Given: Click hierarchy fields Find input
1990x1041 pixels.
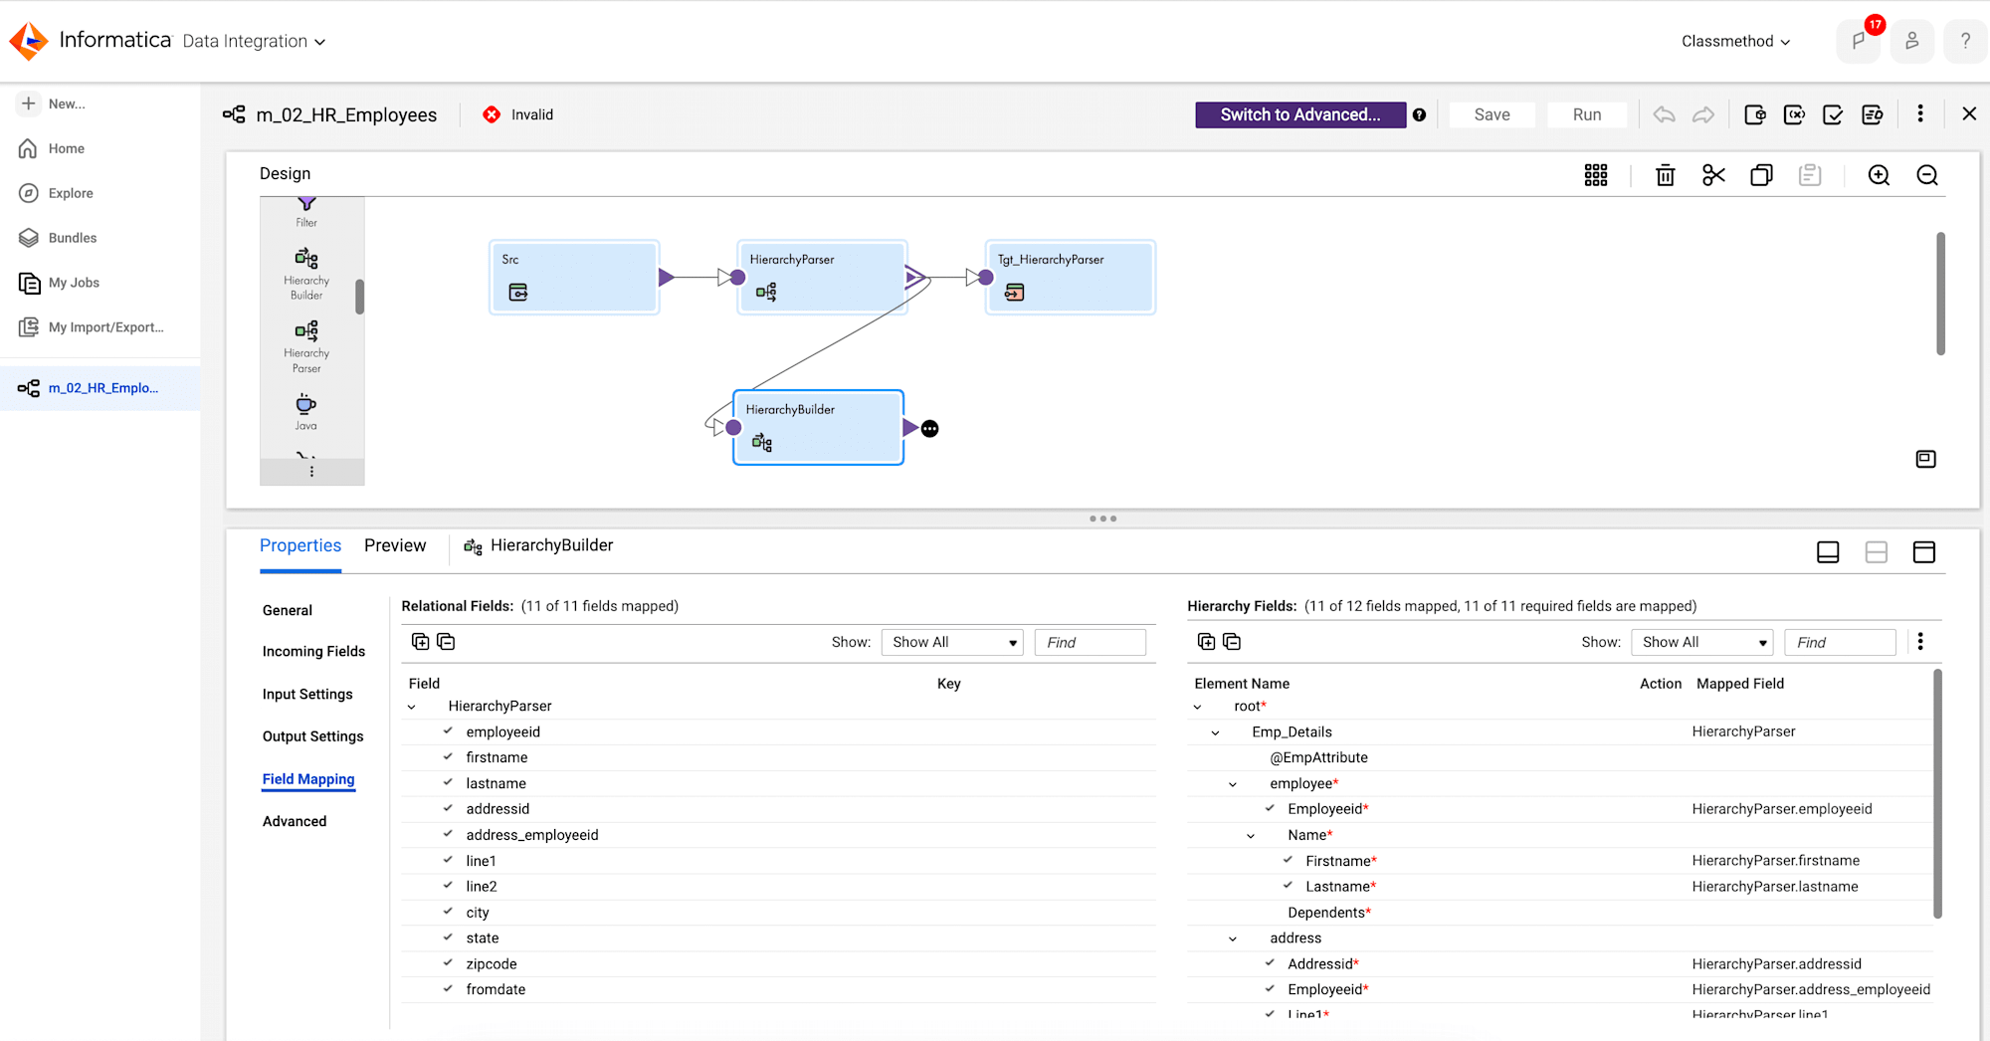Looking at the screenshot, I should click(1840, 642).
